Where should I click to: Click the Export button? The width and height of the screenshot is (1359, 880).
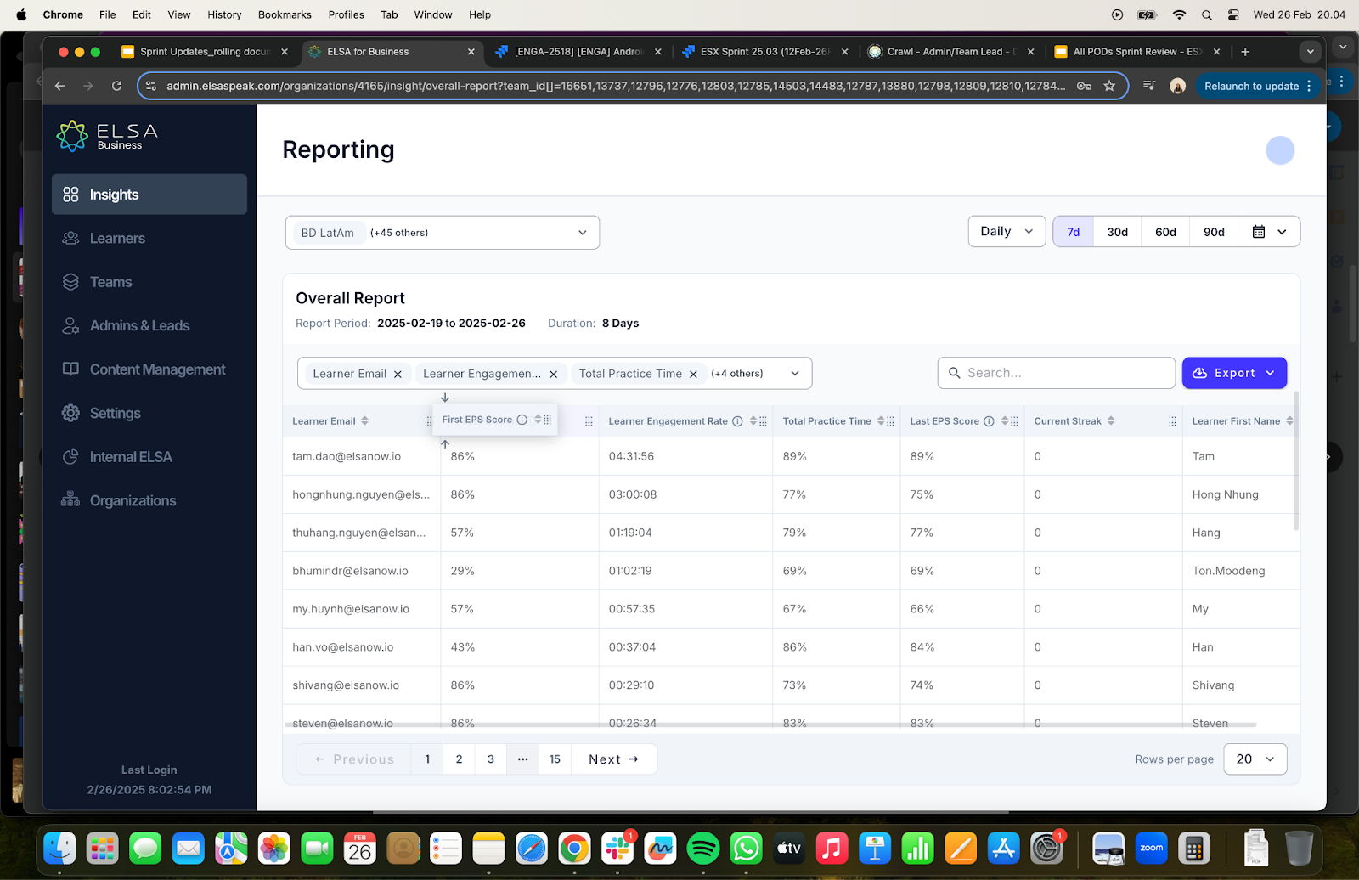click(1234, 373)
